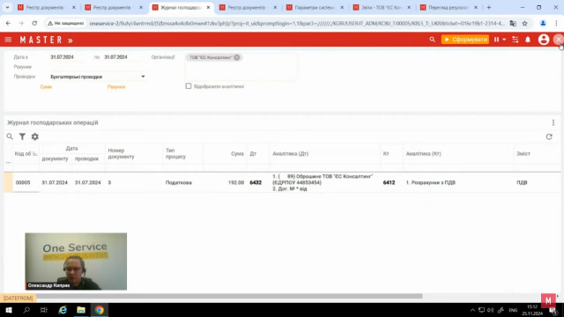Switch to the Параметри системи browser tab
Image resolution: width=564 pixels, height=317 pixels.
(x=315, y=8)
